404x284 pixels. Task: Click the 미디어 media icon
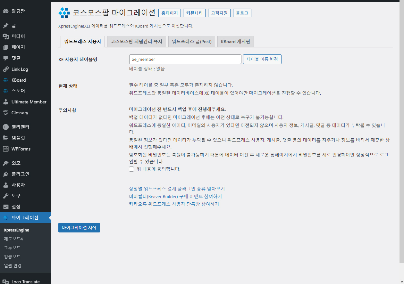tap(6, 36)
